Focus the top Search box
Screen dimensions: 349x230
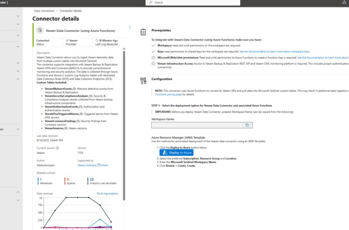[x=192, y=3]
